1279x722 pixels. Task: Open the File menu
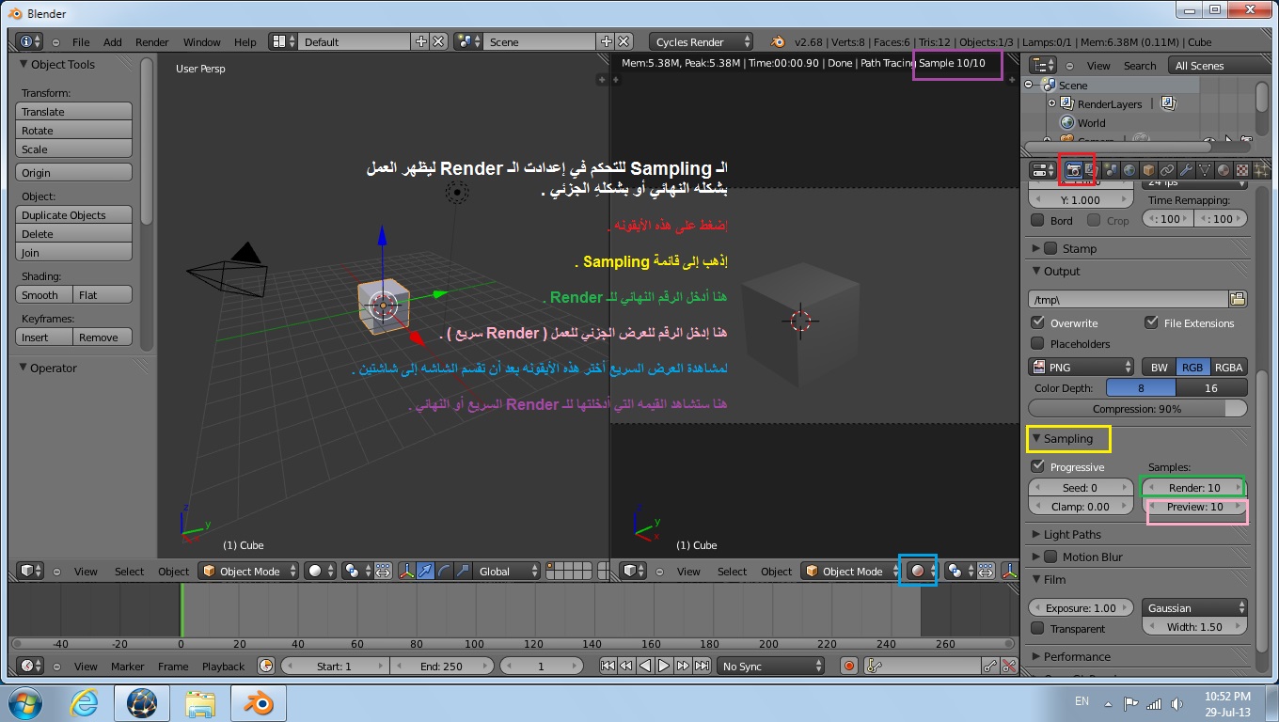tap(81, 41)
